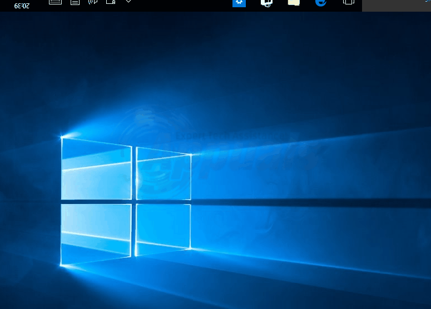
Task: Open Task View from the taskbar
Action: [348, 2]
